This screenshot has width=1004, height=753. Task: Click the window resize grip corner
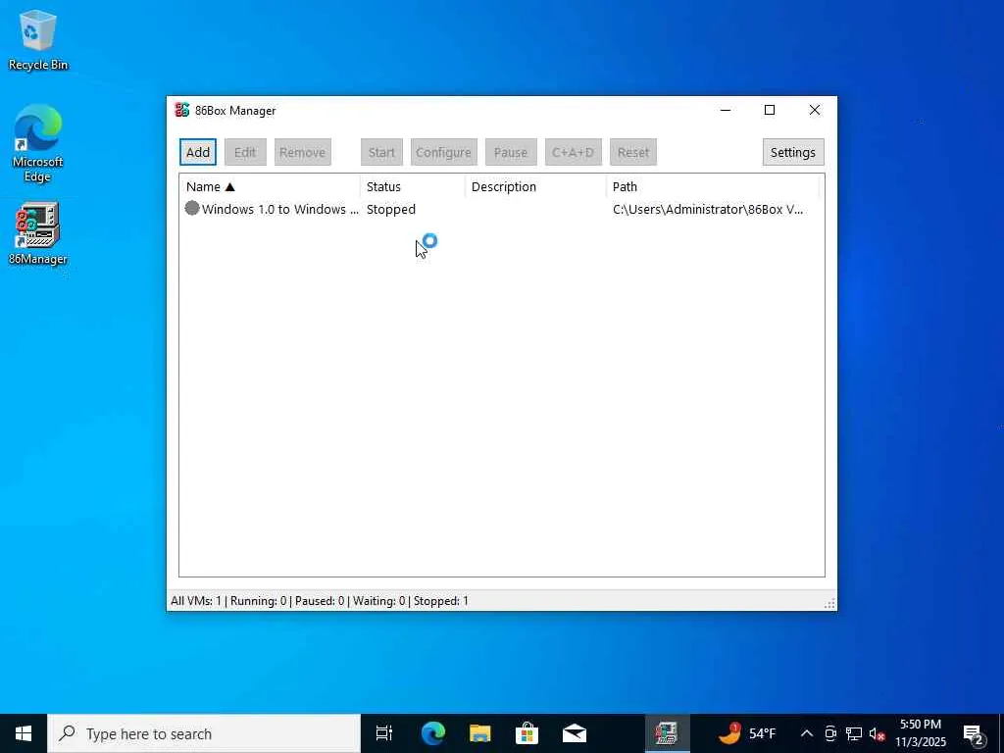(x=829, y=603)
